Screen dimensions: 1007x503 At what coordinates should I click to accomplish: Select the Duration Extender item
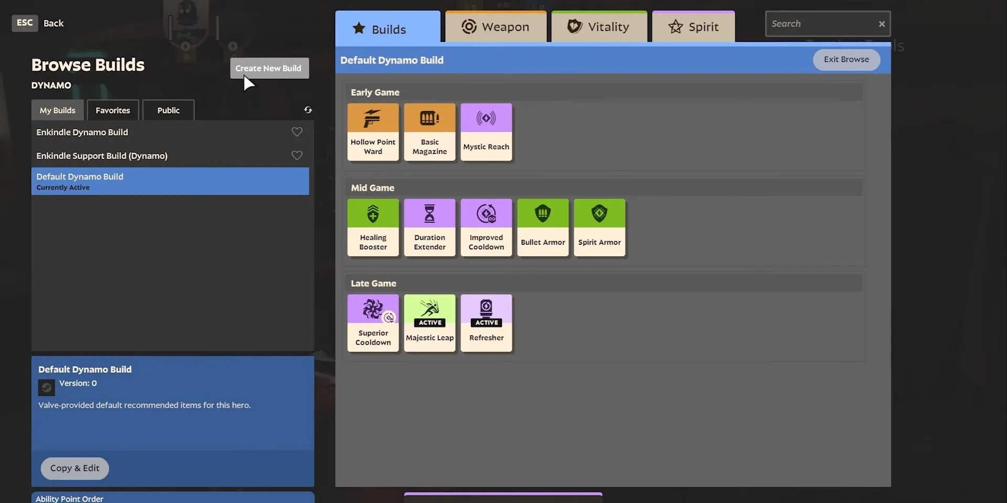pos(430,227)
